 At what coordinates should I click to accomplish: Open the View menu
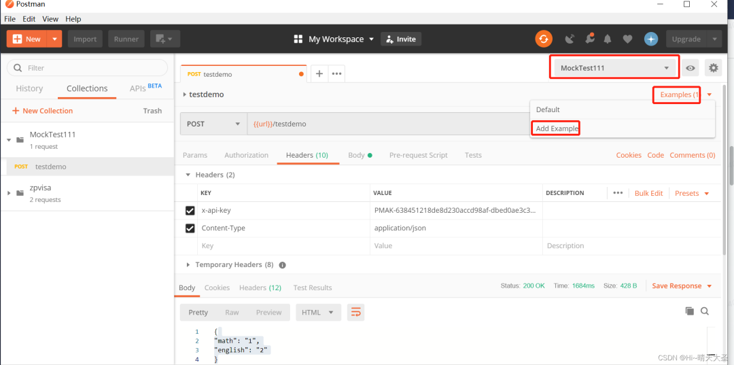pos(50,19)
